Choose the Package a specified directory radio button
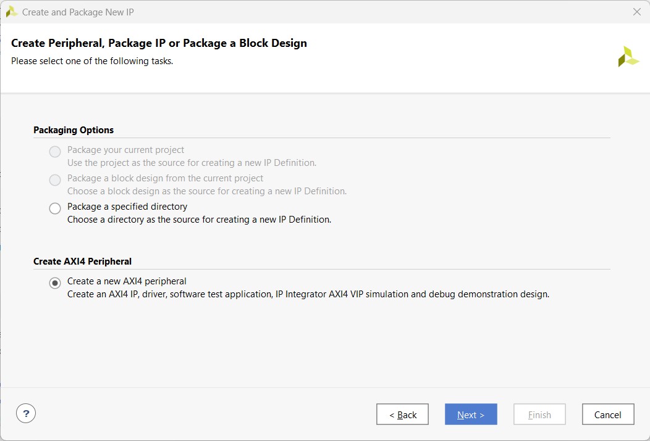 point(55,208)
